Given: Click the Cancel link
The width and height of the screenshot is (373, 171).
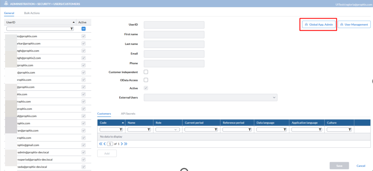Looking at the screenshot, I should pyautogui.click(x=361, y=166).
